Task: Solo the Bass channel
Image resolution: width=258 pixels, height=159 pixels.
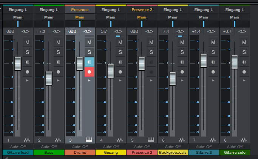Action: coord(58,52)
